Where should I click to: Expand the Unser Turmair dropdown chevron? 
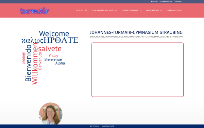(140, 11)
